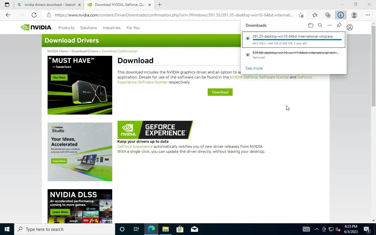Open the GeForce Experience link in description
Viewport: 376px width, 235px height.
135,146
